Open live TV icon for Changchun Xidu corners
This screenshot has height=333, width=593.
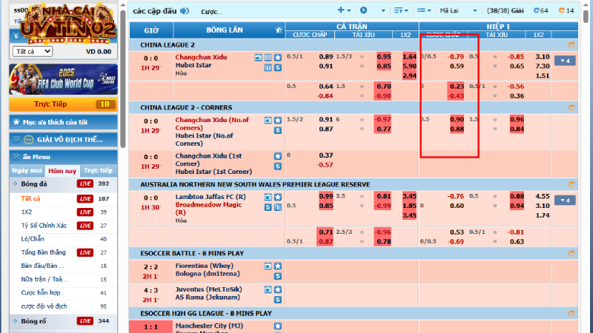(x=268, y=120)
